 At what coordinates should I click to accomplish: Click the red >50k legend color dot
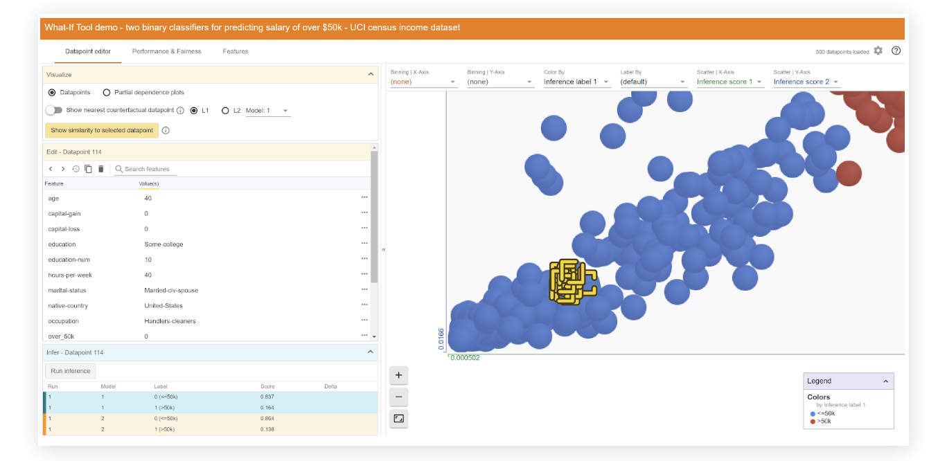point(813,421)
